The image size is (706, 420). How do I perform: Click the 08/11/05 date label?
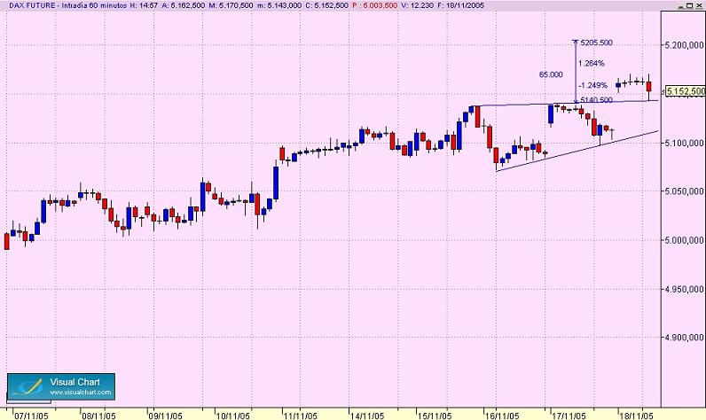[x=98, y=416]
